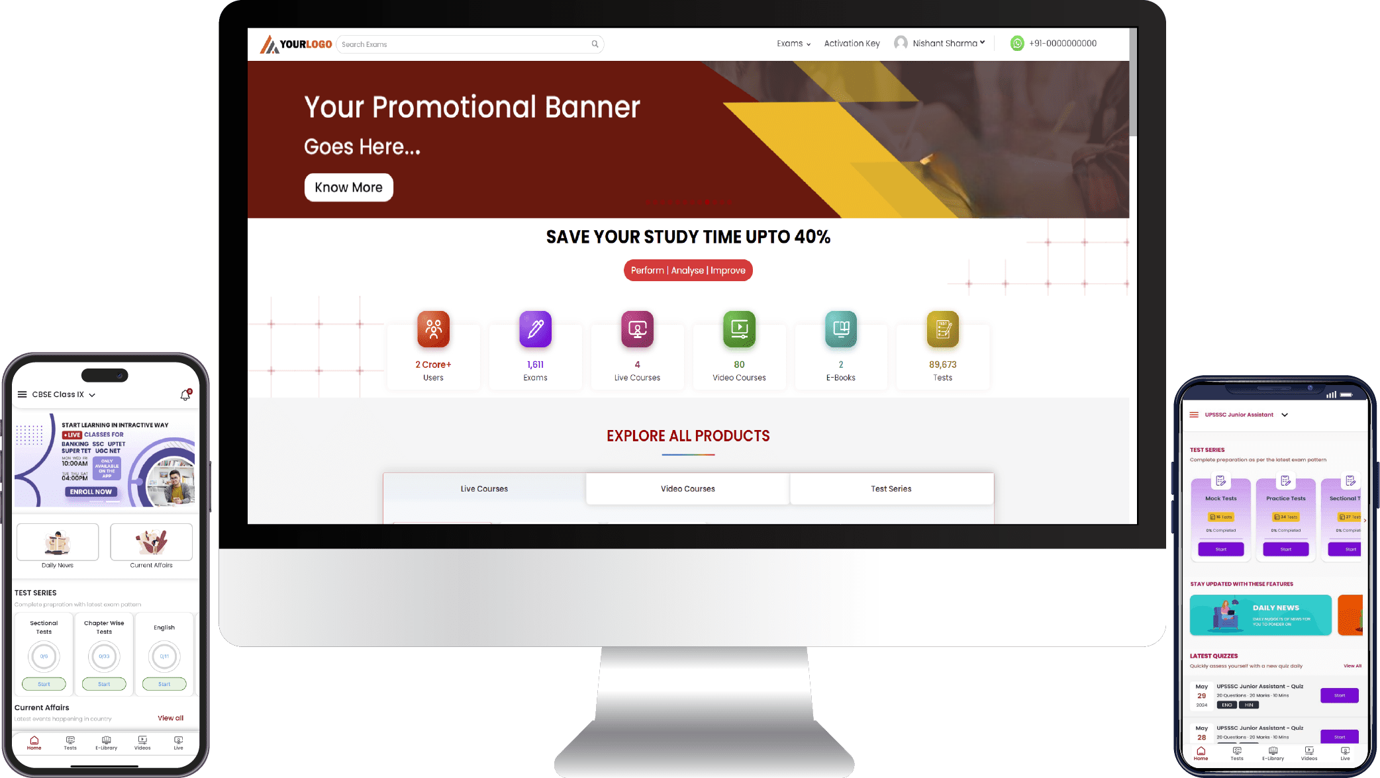Screen dimensions: 1380x778
Task: Select the Live Courses tab
Action: point(483,488)
